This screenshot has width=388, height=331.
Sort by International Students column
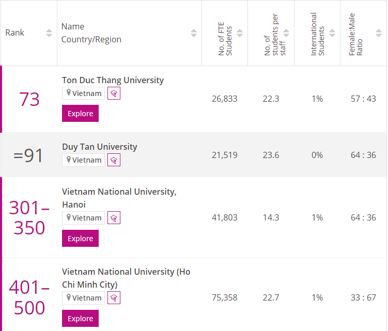point(333,33)
